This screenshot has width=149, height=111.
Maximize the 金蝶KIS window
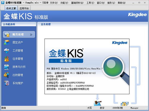[139, 3]
